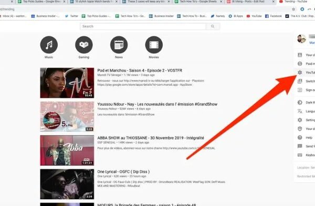Visit Marodi TV Sénégal channel
The width and height of the screenshot is (315, 206).
tap(109, 75)
